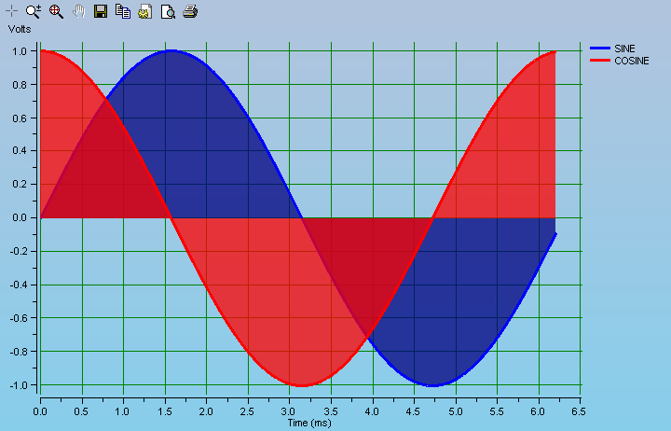The width and height of the screenshot is (671, 431).
Task: Select the zoom box tool with red target
Action: click(56, 11)
